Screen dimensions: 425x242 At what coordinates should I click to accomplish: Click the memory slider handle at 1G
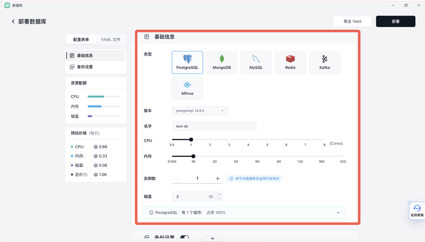(193, 156)
